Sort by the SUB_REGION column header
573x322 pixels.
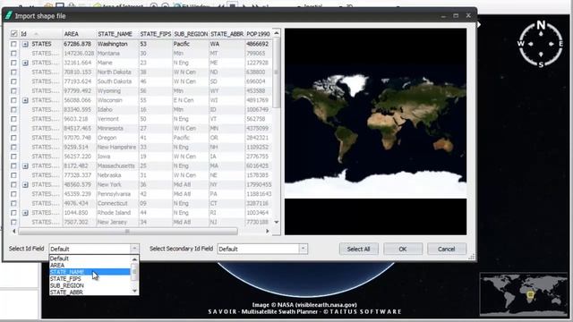coord(191,34)
